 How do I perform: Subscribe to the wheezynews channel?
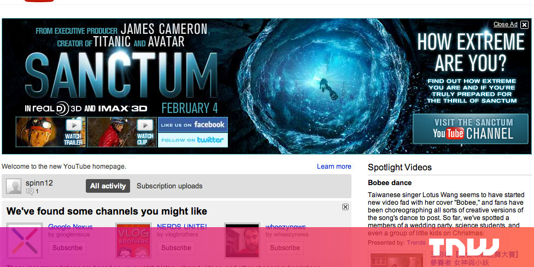(285, 247)
